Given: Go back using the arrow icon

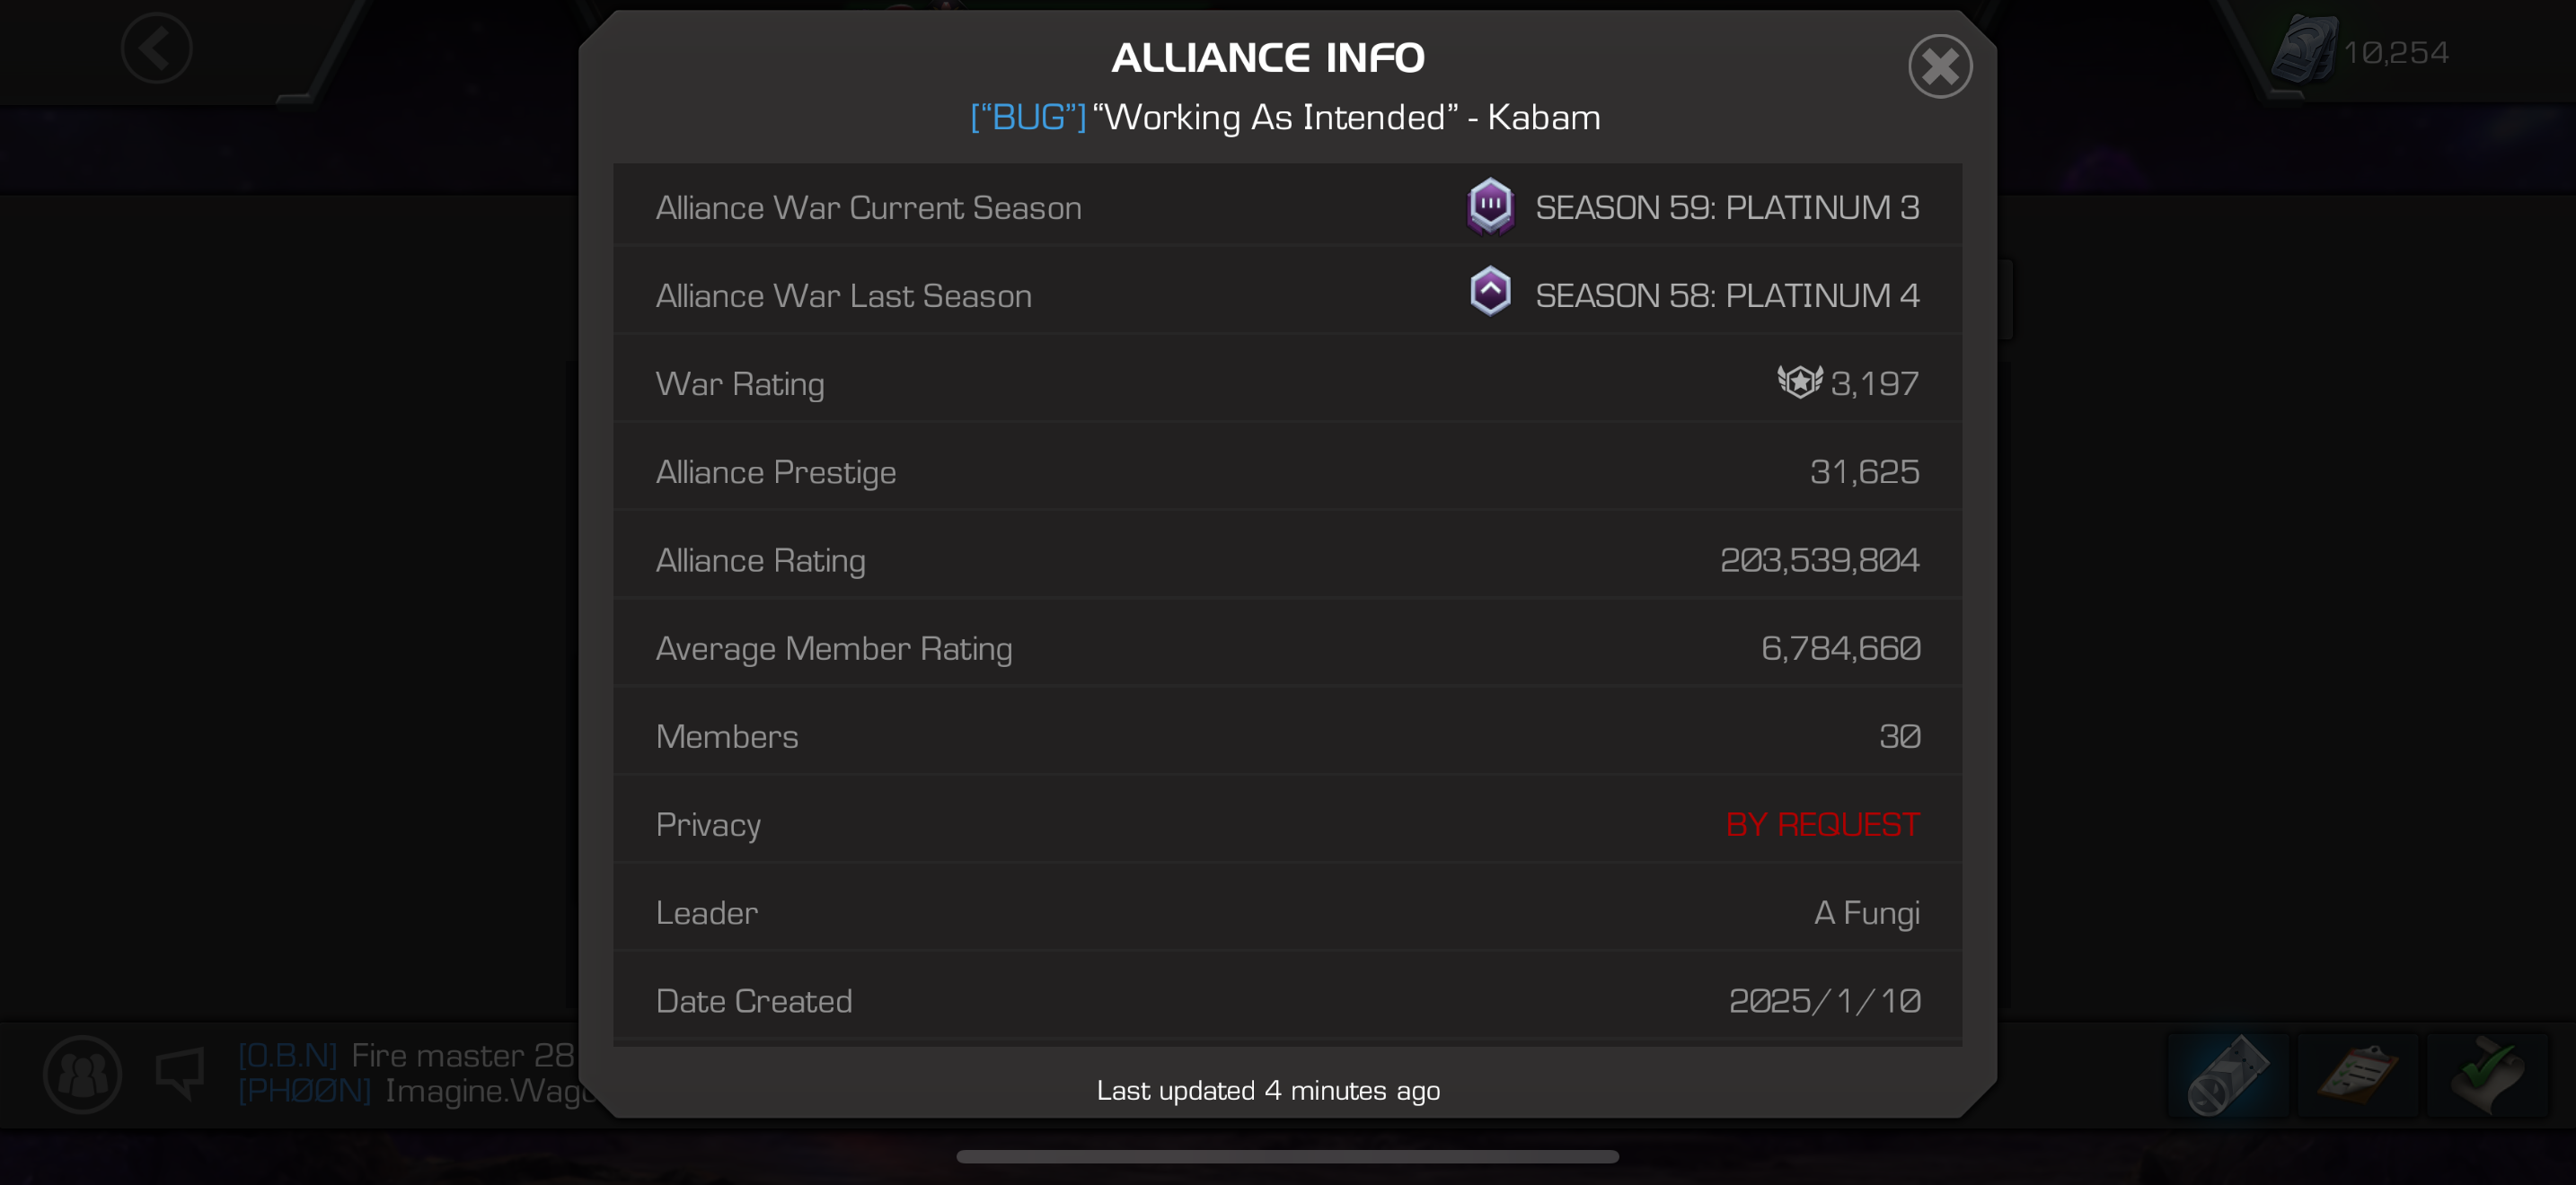Looking at the screenshot, I should [x=157, y=48].
